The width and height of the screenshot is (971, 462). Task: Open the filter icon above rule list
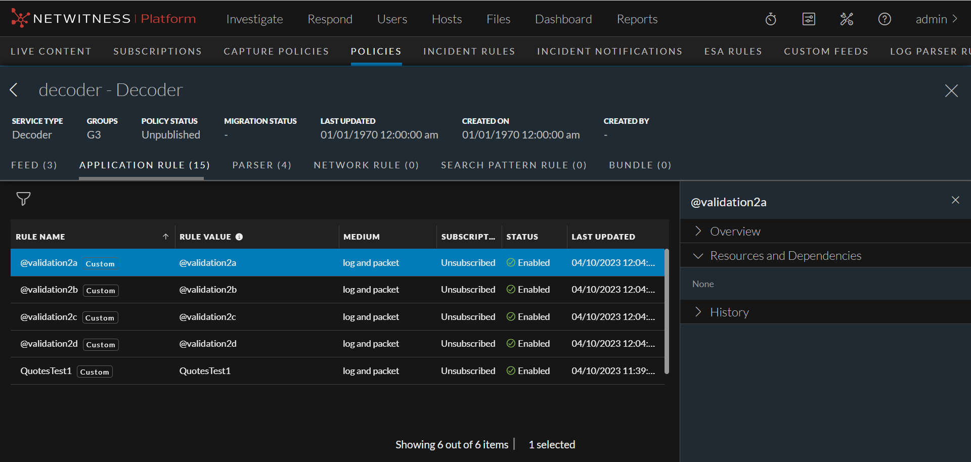click(x=23, y=199)
